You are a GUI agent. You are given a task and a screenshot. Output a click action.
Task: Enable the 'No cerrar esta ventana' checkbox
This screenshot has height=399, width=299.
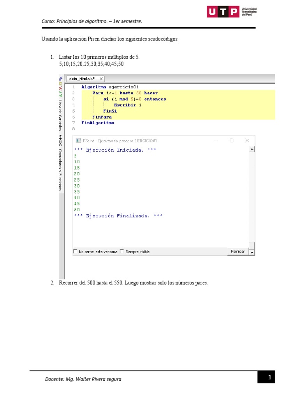76,252
